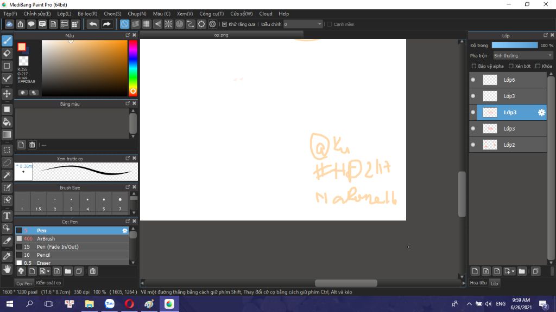Viewport: 556px width, 312px height.
Task: Select the Hand pan tool
Action: pyautogui.click(x=7, y=269)
